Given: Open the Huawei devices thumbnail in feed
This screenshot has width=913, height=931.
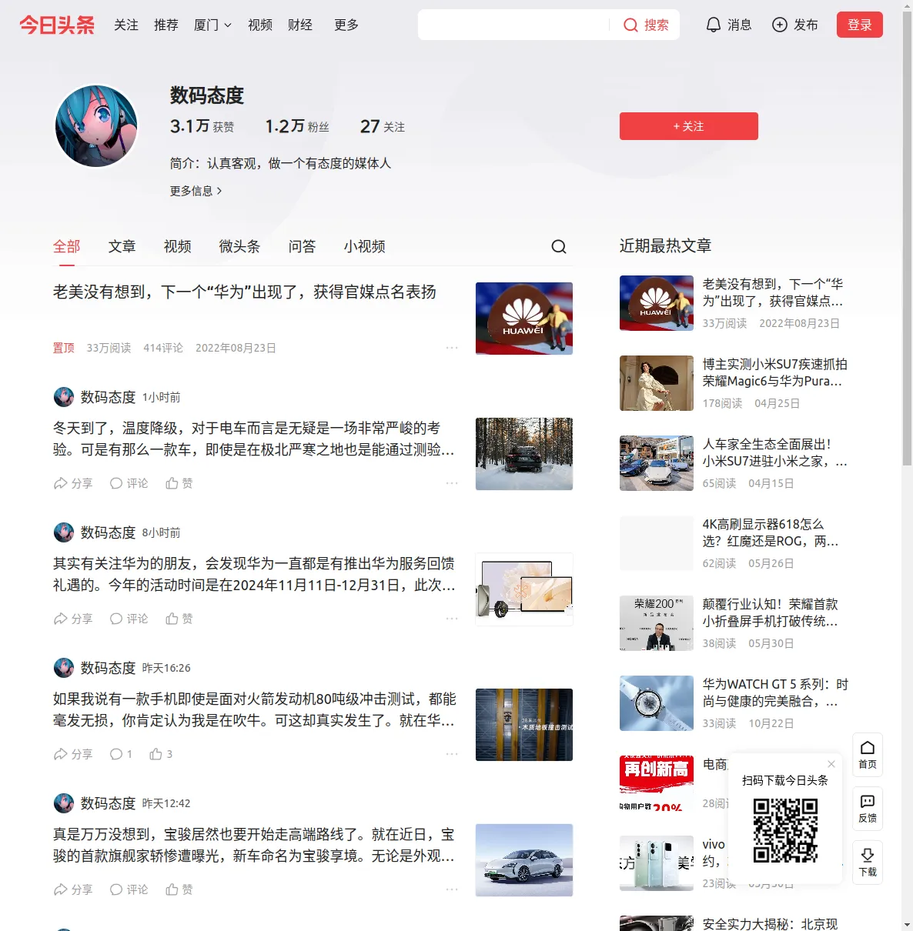Looking at the screenshot, I should click(x=524, y=589).
